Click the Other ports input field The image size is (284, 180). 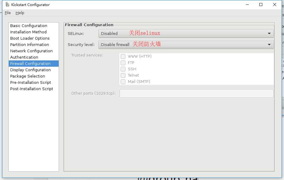[x=196, y=93]
